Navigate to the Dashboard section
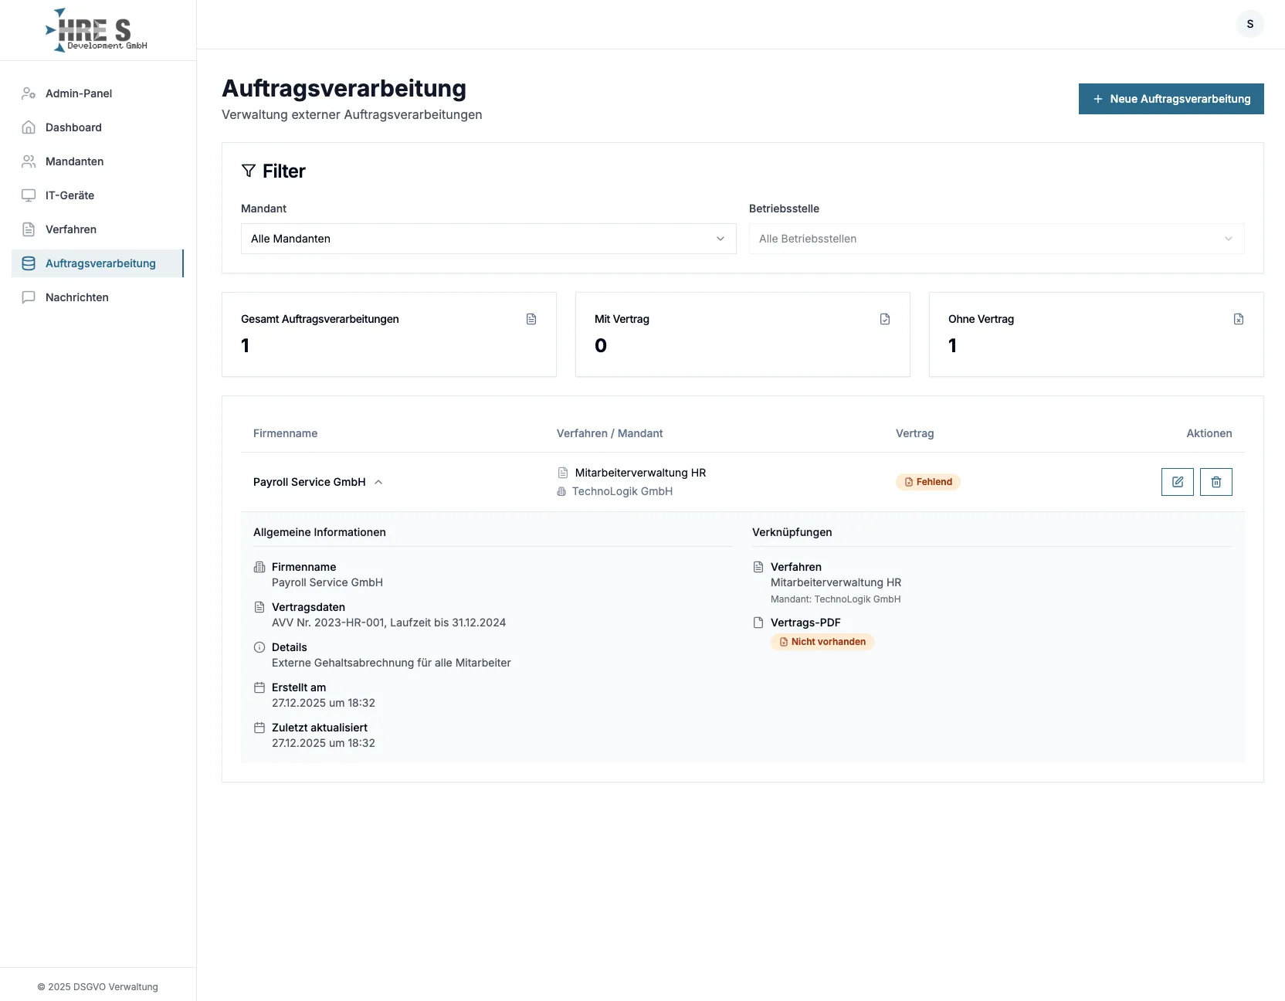This screenshot has height=1001, width=1285. coord(73,127)
